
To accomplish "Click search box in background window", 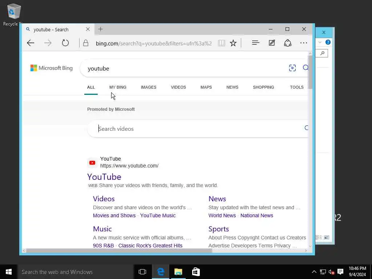I will (x=322, y=53).
